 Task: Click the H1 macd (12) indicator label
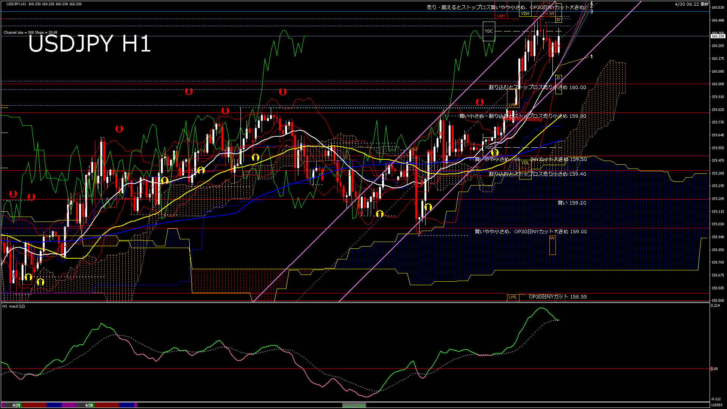[x=14, y=306]
